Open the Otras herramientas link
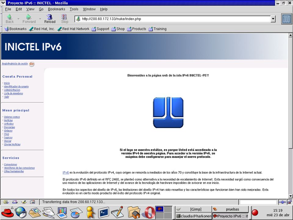 14,171
